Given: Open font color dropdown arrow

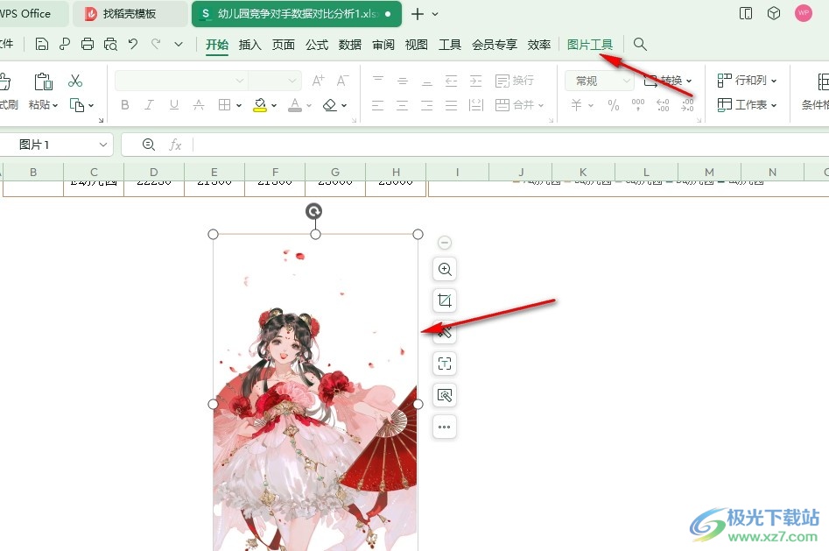Looking at the screenshot, I should (309, 105).
